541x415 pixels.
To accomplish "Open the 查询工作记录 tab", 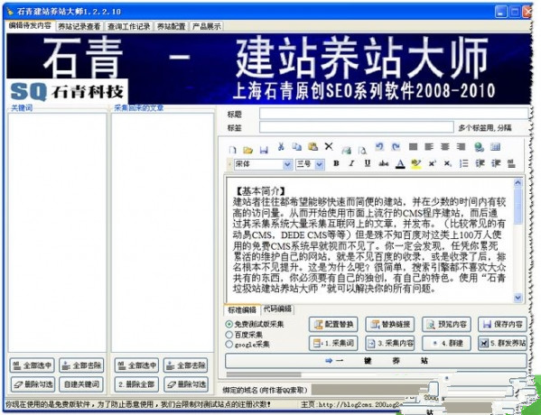I will pyautogui.click(x=128, y=26).
